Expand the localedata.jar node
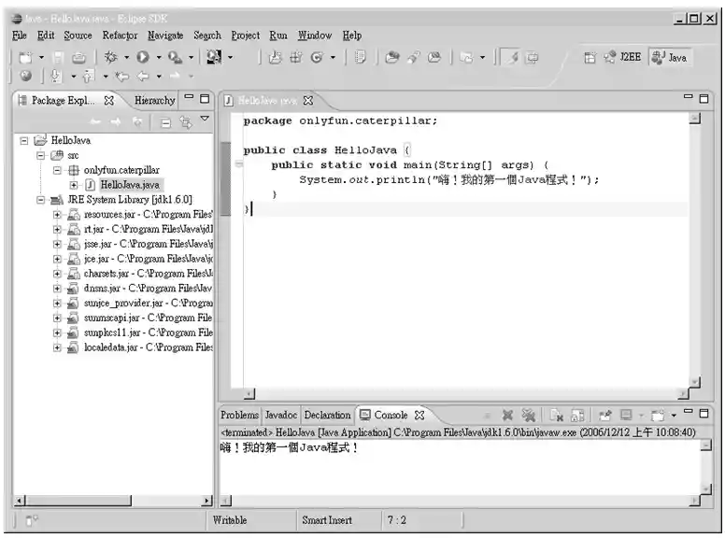The image size is (725, 538). pos(57,347)
